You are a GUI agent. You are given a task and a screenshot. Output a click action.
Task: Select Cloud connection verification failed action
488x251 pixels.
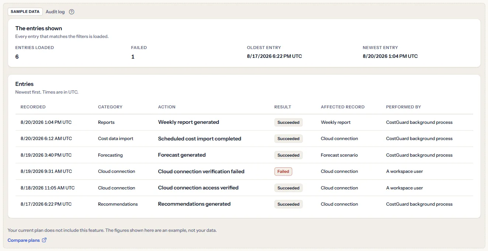(x=201, y=171)
